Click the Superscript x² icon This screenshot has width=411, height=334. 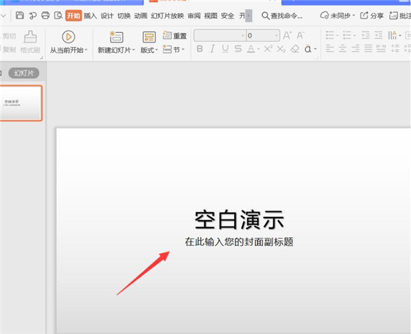coord(268,49)
